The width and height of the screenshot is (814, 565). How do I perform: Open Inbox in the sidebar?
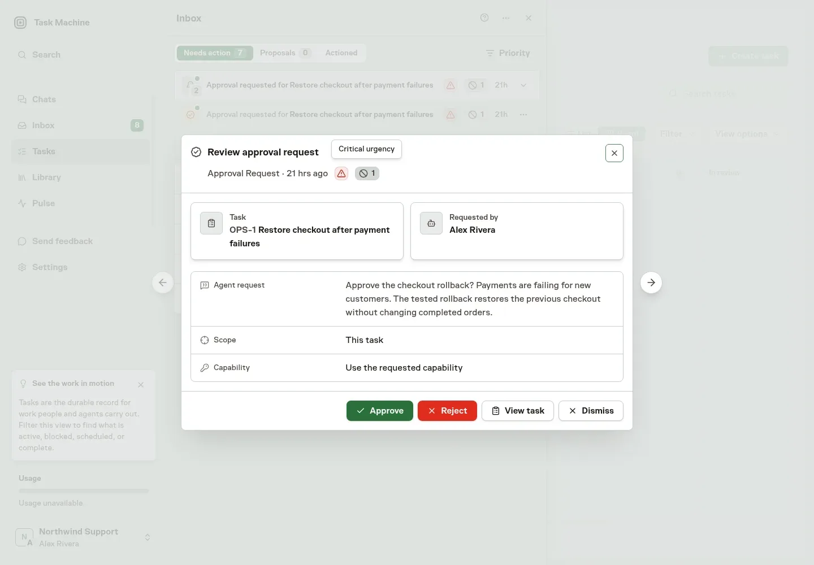80,125
